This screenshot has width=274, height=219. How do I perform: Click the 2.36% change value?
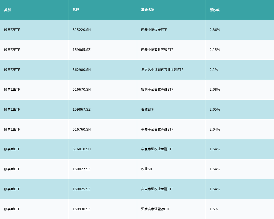(x=215, y=30)
